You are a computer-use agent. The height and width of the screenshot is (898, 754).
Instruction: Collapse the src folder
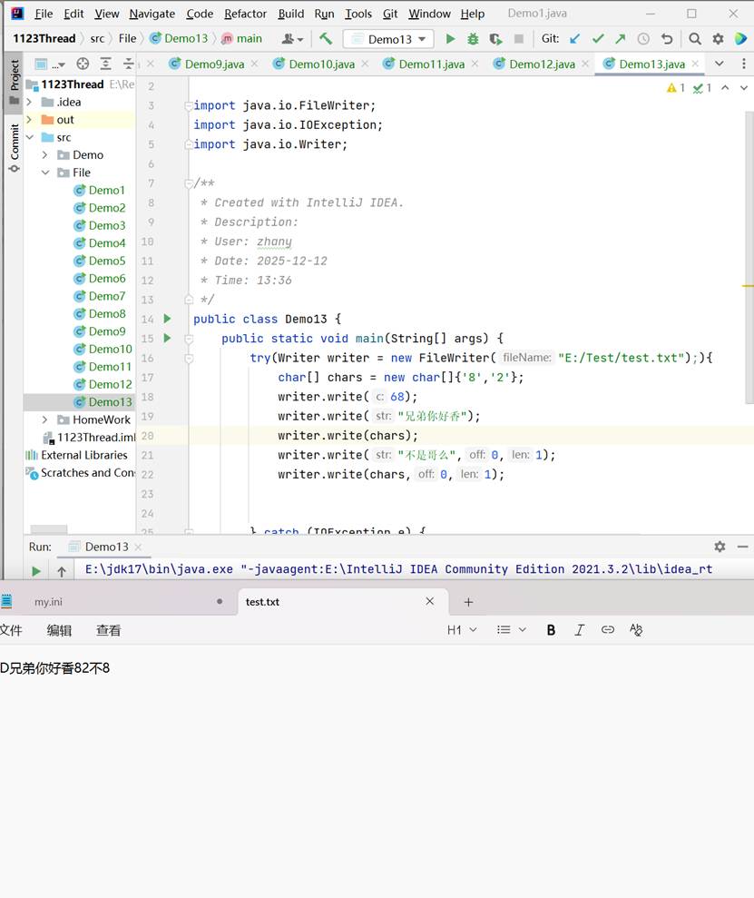tap(30, 137)
